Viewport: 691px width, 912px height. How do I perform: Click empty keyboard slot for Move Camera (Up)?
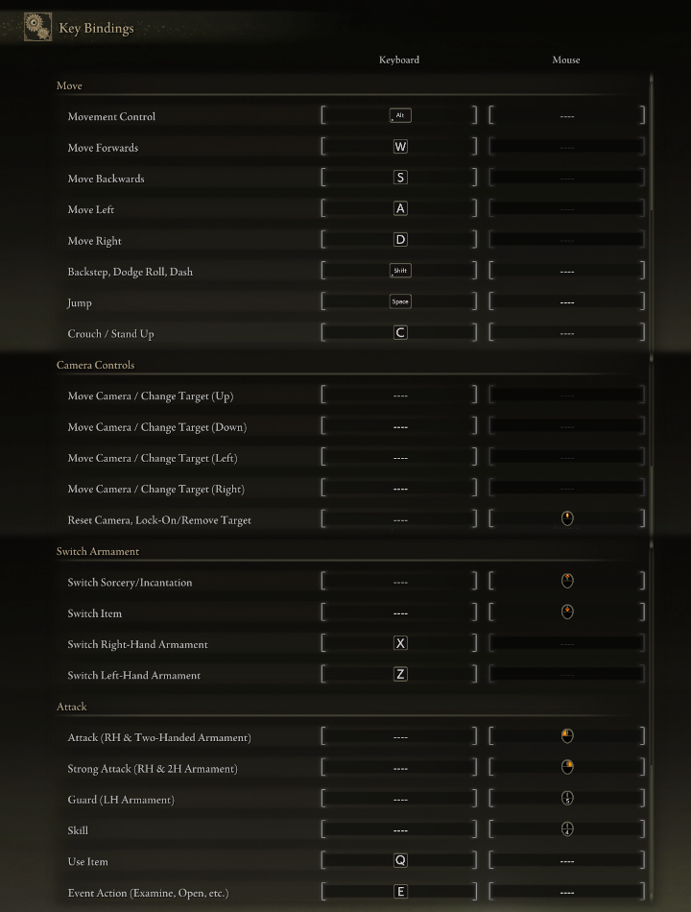tap(400, 396)
